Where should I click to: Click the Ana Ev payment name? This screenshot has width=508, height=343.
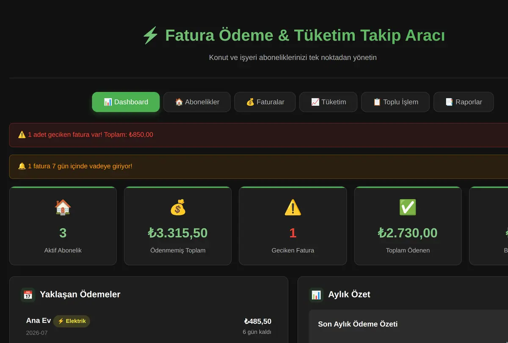[x=39, y=321]
